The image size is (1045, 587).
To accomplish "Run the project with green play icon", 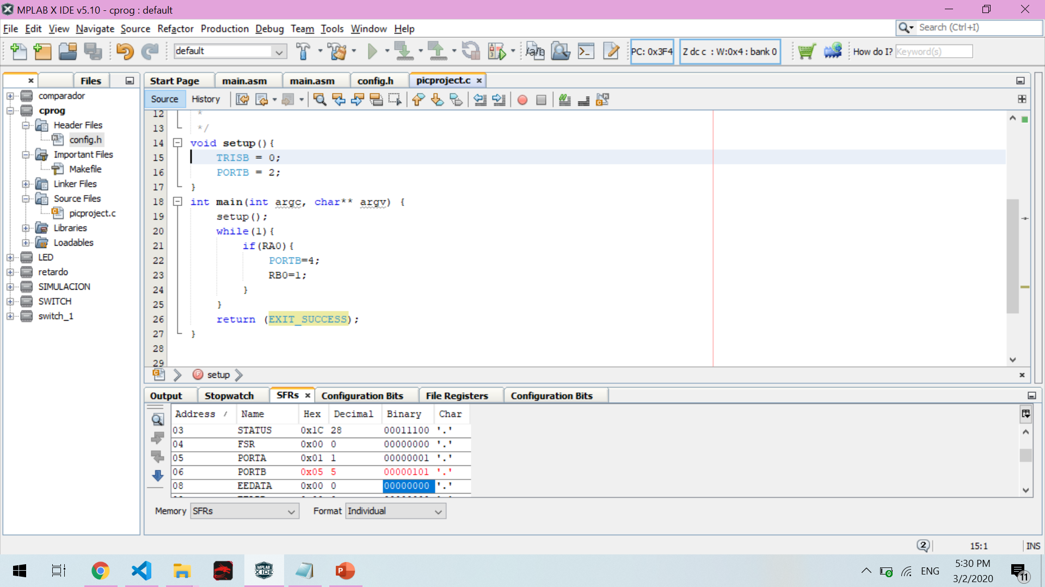I will pyautogui.click(x=372, y=52).
